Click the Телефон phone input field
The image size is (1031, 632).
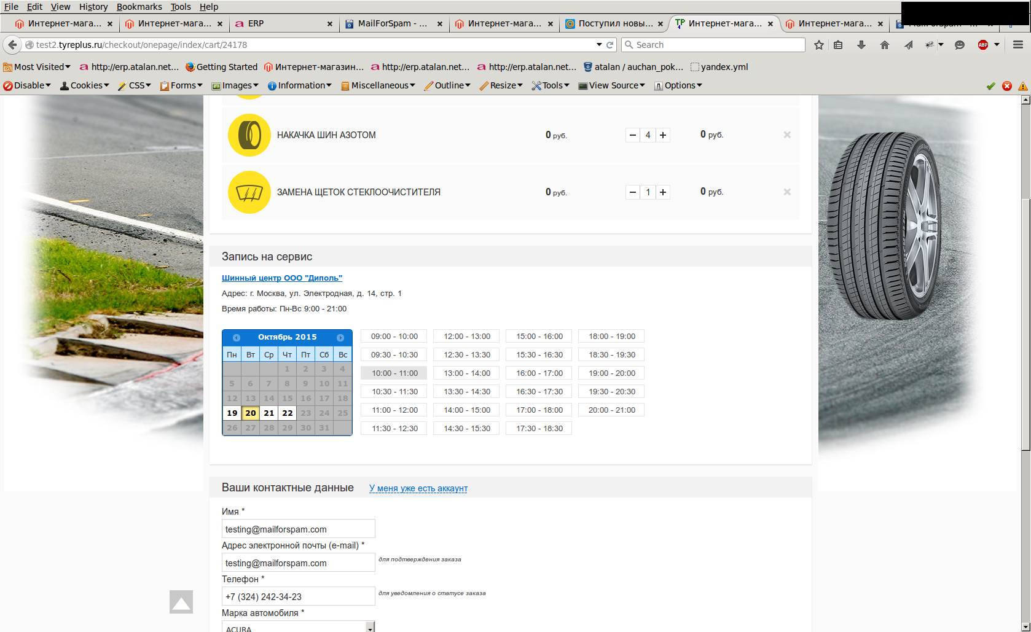pyautogui.click(x=298, y=596)
